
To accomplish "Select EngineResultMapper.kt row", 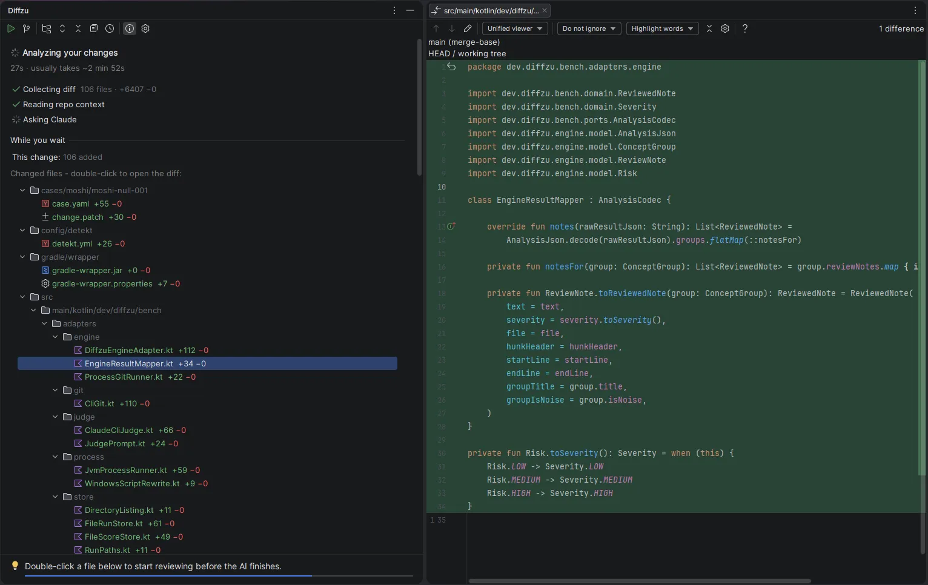I will (207, 363).
